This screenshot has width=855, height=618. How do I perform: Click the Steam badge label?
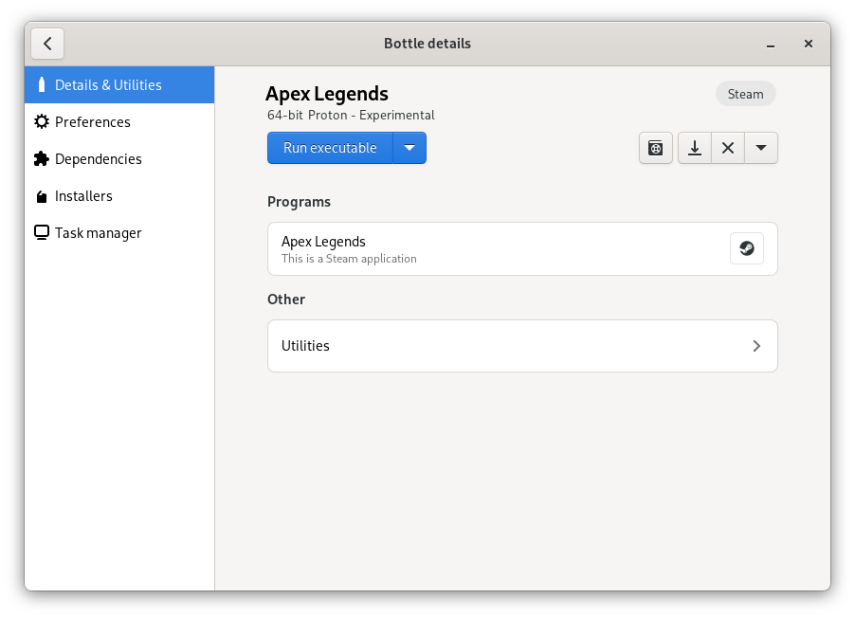[745, 94]
